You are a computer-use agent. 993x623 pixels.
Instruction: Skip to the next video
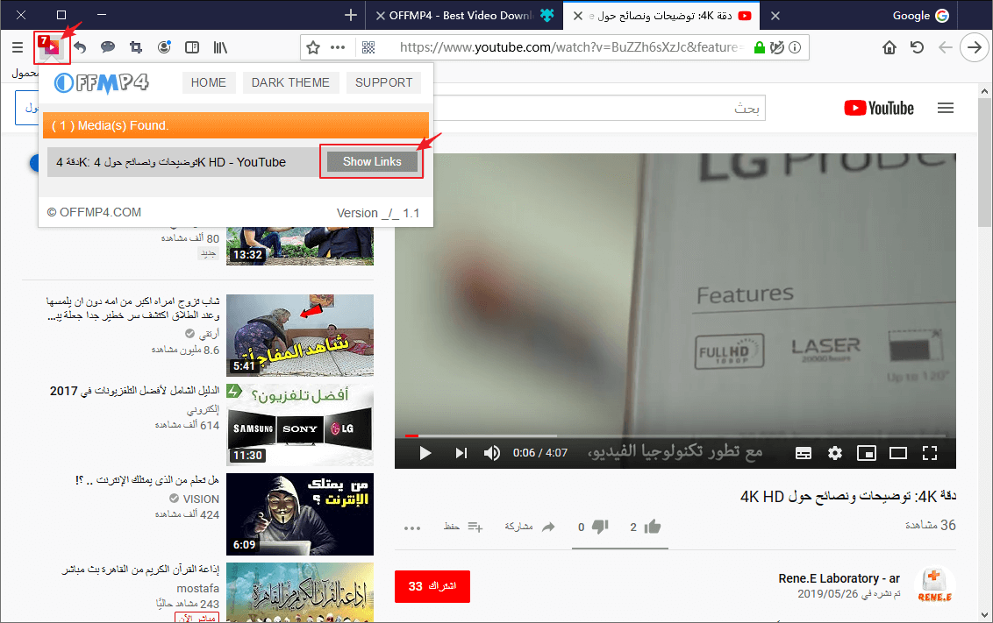point(461,453)
